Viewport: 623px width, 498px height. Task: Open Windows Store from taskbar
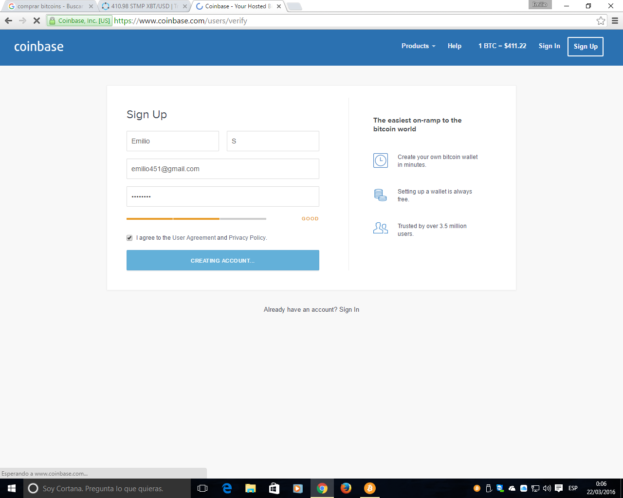[274, 488]
